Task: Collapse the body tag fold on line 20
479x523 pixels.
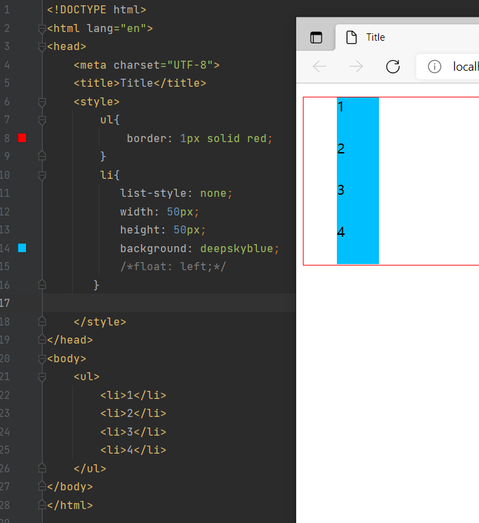Action: (42, 359)
